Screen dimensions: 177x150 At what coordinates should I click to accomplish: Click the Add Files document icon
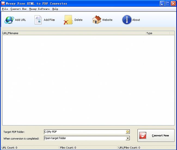38,20
